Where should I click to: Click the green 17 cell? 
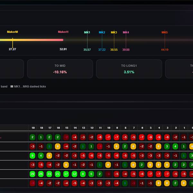[66, 174]
